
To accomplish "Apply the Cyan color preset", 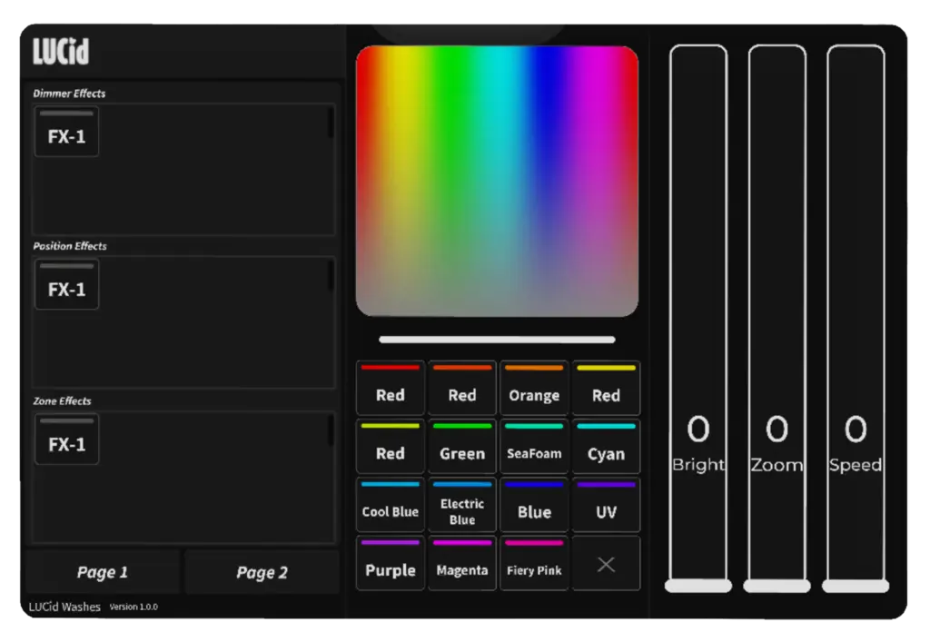I will (606, 447).
